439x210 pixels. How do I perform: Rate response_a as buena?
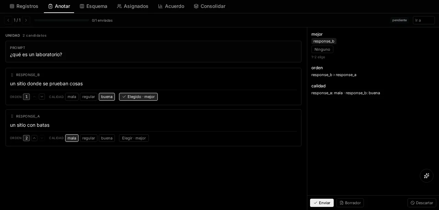(x=107, y=138)
